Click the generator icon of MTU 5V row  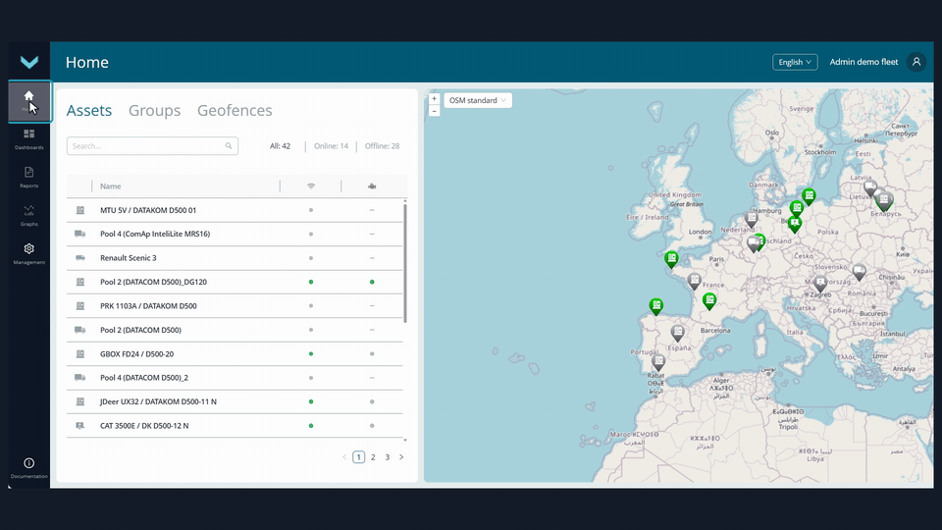[79, 210]
